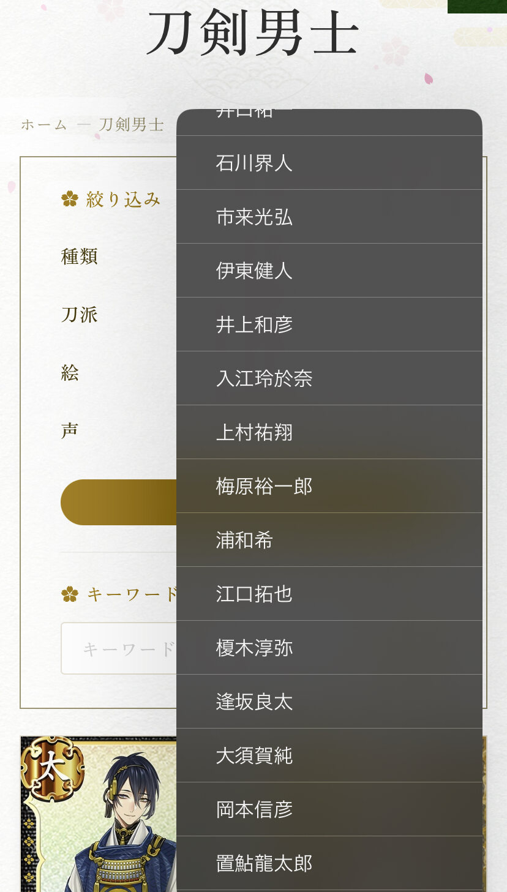The image size is (507, 892).
Task: Select 江口拓也 from the list
Action: (x=329, y=594)
